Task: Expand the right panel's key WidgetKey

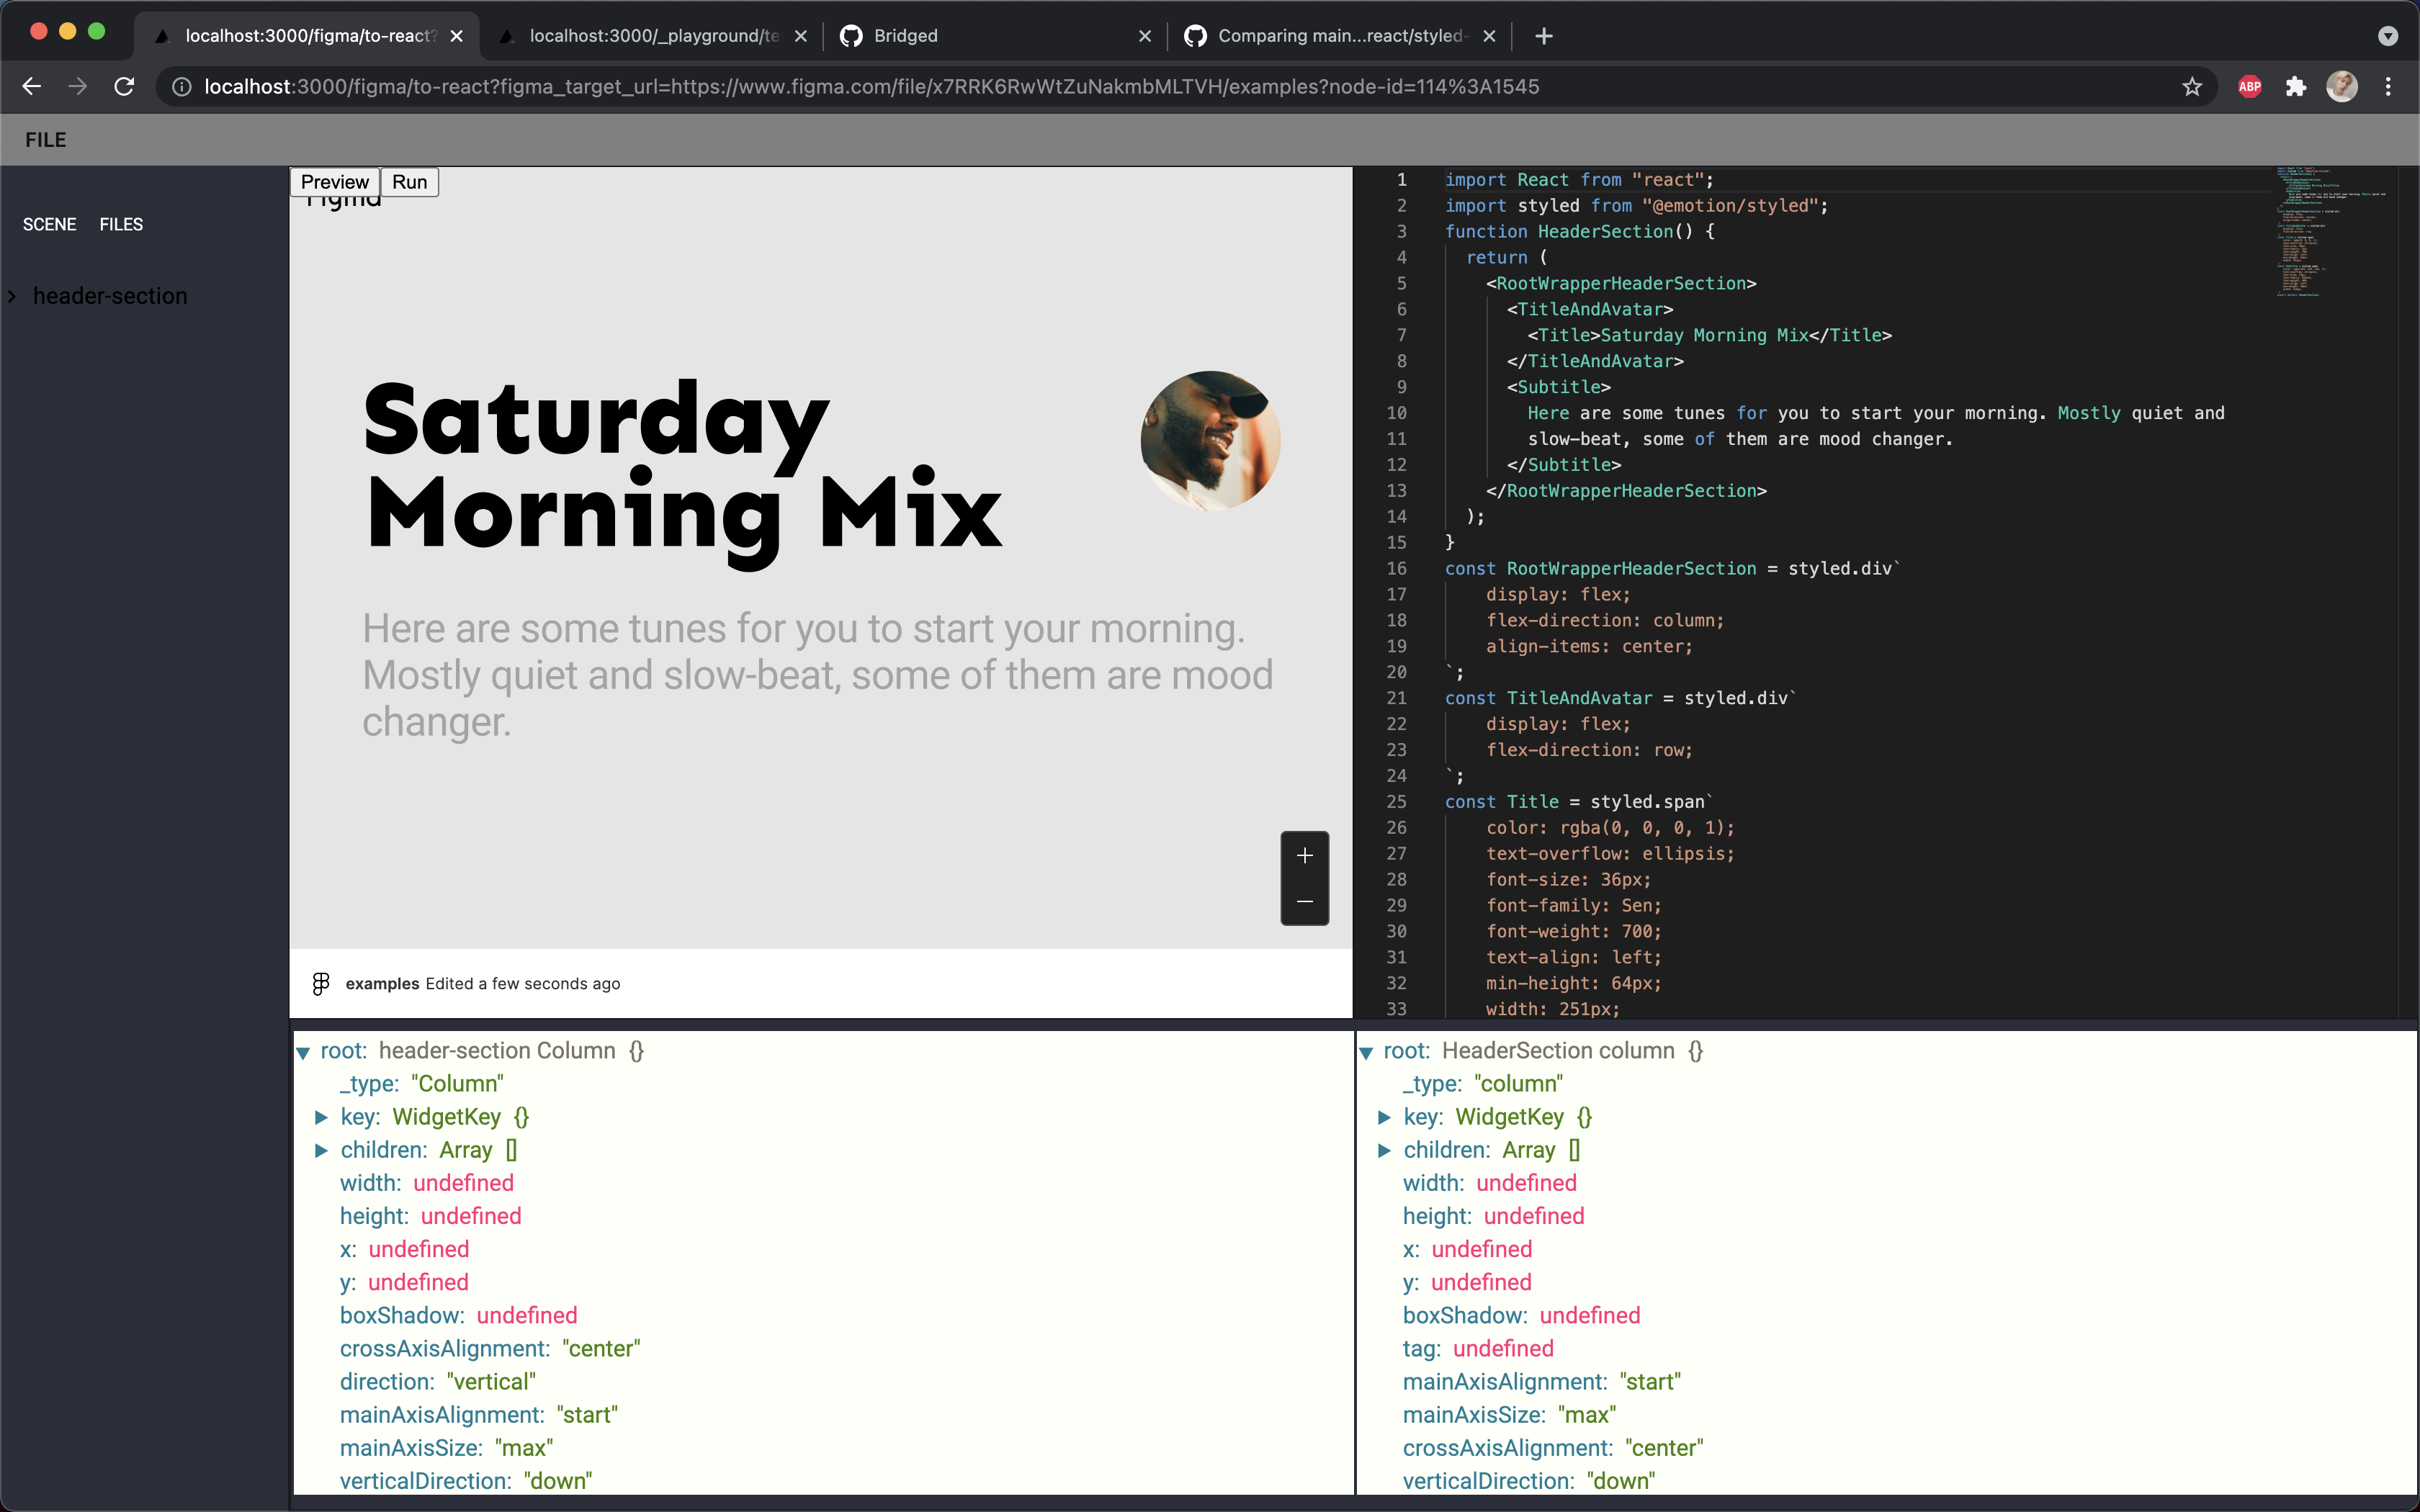Action: pyautogui.click(x=1384, y=1117)
